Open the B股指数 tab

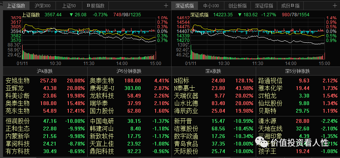tap(96, 6)
